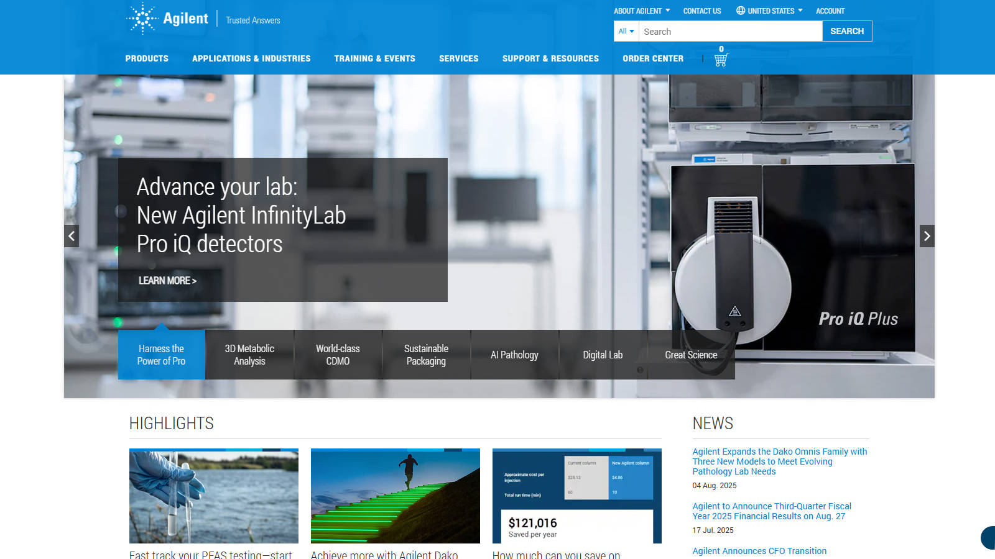
Task: Select Great Science tab
Action: point(691,355)
